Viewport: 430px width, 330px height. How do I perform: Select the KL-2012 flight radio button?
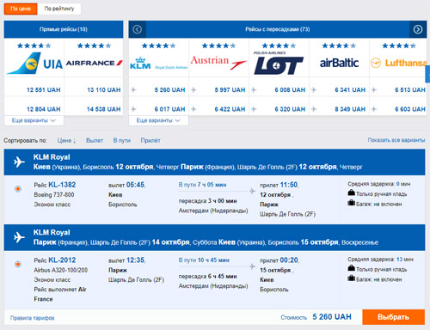18,264
